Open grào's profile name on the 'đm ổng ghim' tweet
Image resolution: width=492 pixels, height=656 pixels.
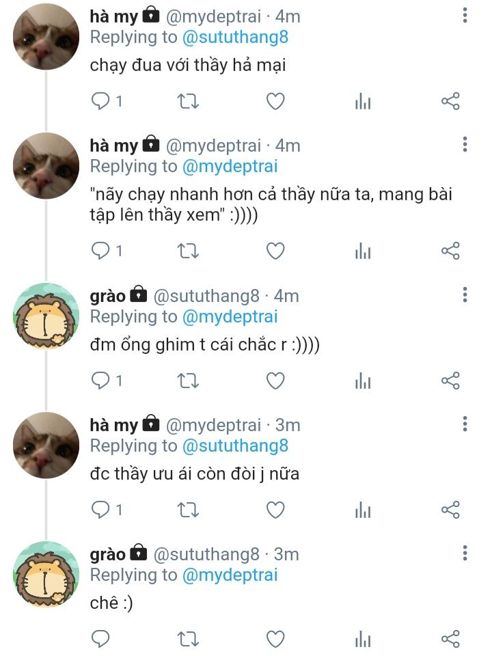click(108, 296)
